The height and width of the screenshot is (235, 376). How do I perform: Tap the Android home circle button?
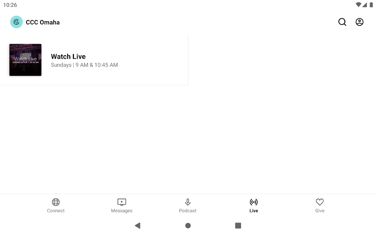click(x=188, y=226)
